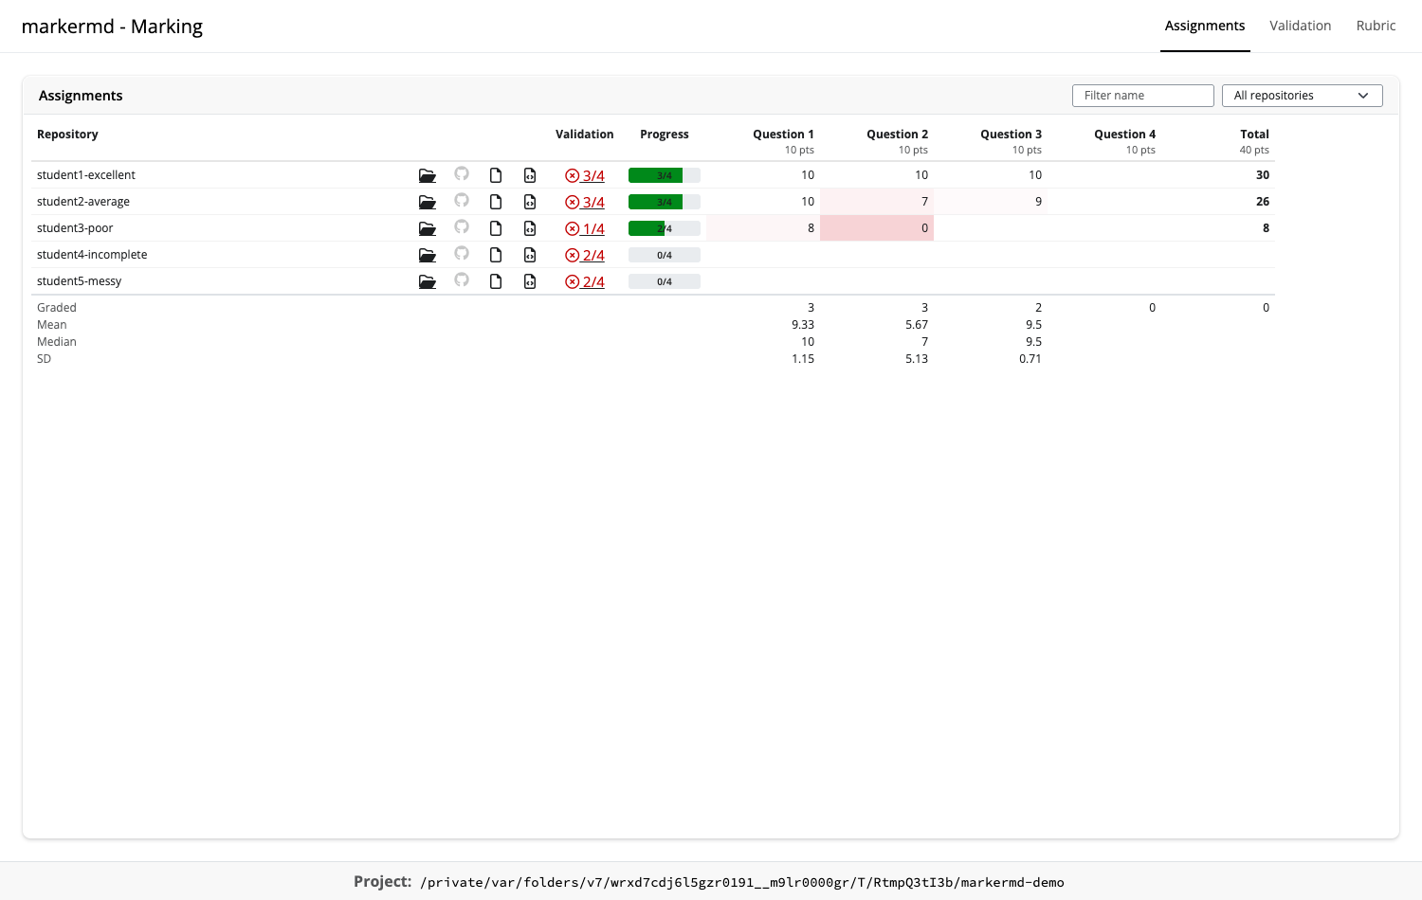Click progress bar of student3-poor
The height and width of the screenshot is (900, 1422).
point(665,228)
